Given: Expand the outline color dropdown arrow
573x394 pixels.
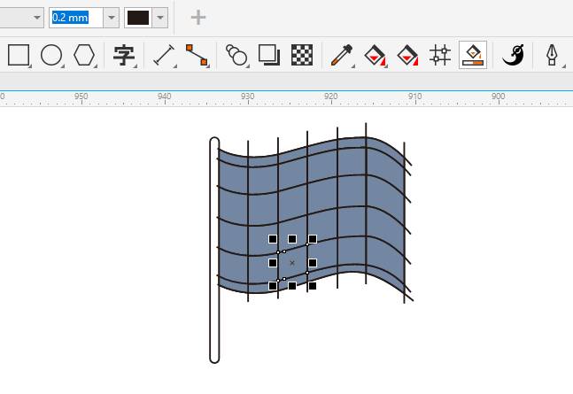Looking at the screenshot, I should point(159,18).
